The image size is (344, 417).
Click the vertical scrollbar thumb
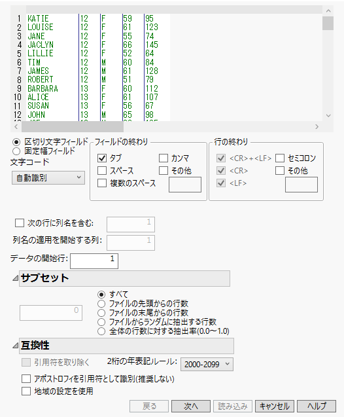pos(328,24)
